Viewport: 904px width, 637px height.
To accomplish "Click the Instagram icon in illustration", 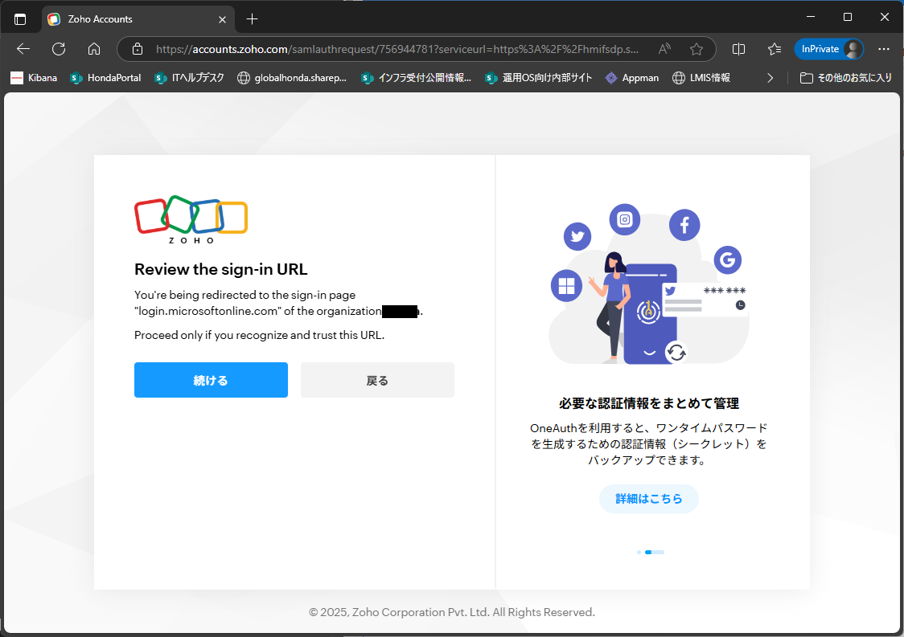I will point(625,219).
